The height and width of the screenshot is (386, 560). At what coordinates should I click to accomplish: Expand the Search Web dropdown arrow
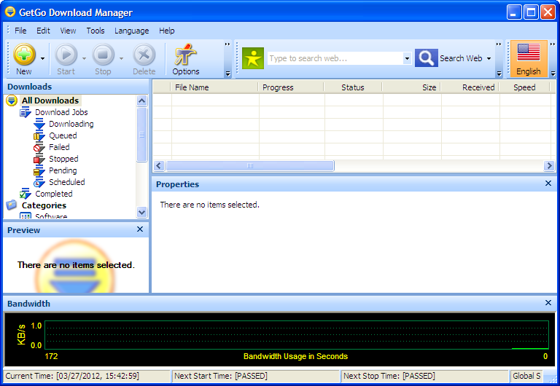coord(489,58)
